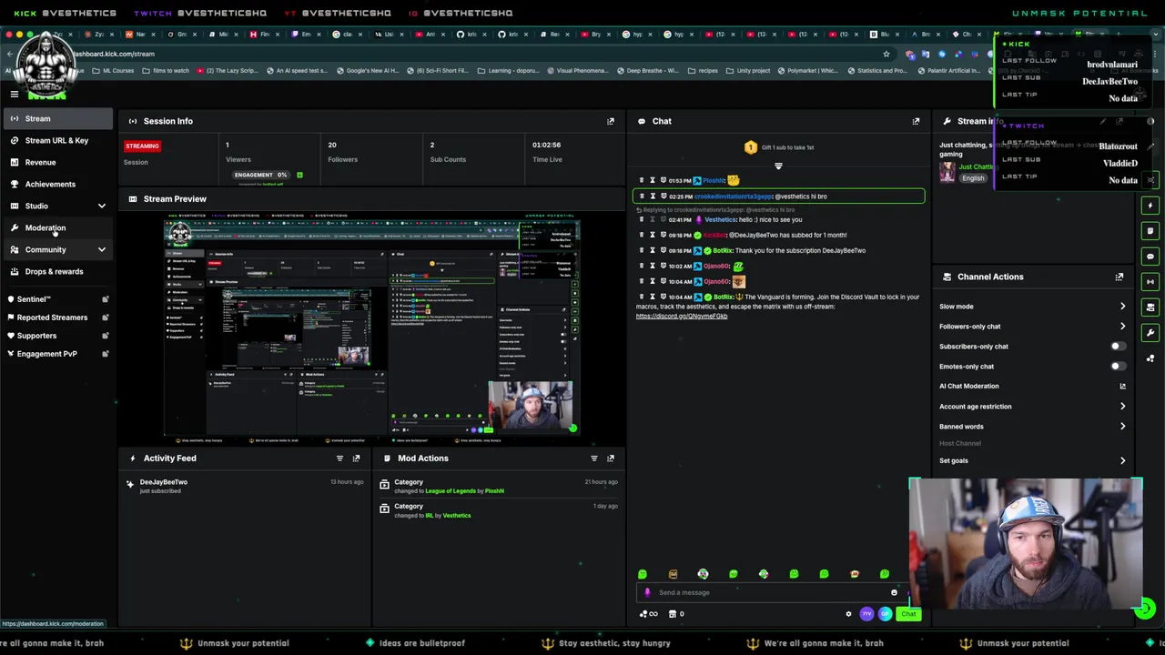1165x655 pixels.
Task: Click the wrench sidebar icon
Action: (x=1150, y=333)
